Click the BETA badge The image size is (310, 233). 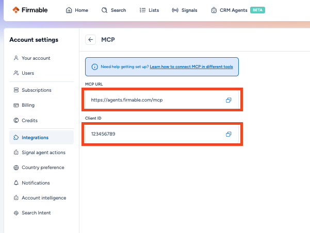257,10
